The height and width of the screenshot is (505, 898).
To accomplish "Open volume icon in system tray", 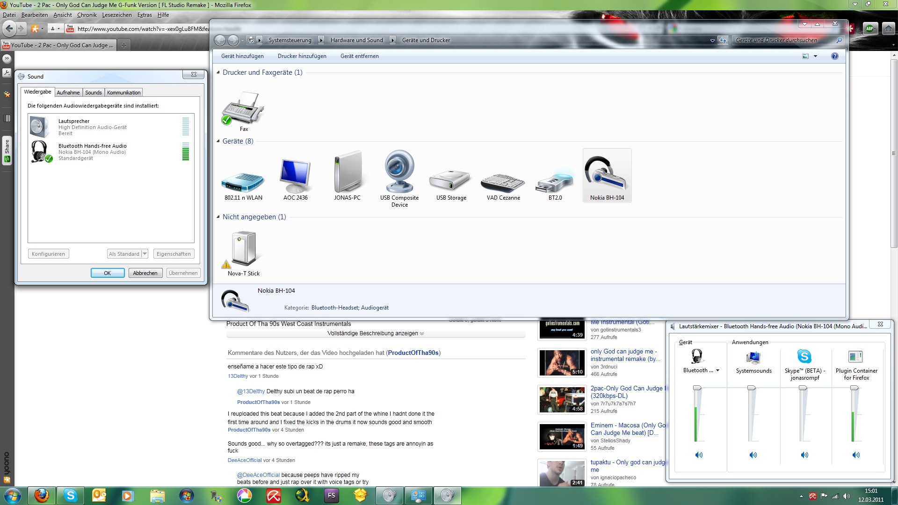I will (846, 496).
